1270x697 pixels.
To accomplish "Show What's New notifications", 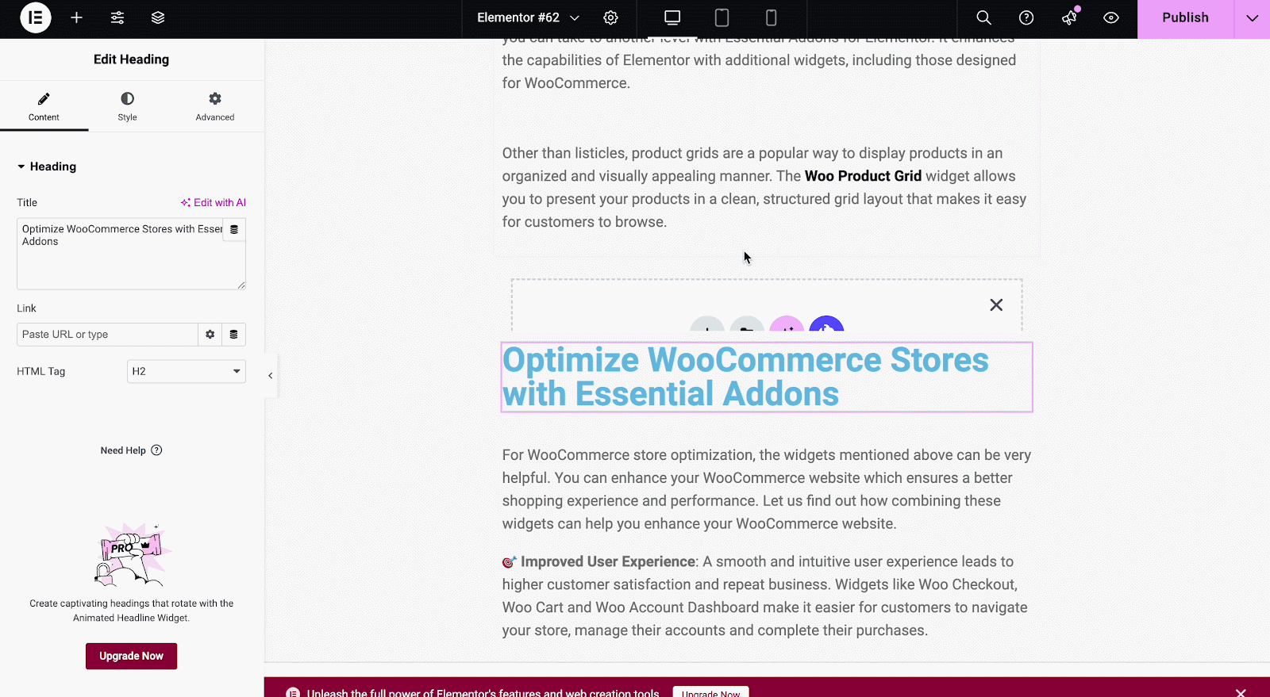I will click(x=1069, y=17).
